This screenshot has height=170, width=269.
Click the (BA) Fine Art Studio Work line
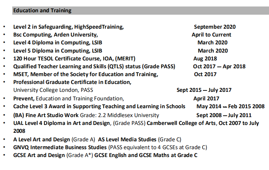(86, 115)
